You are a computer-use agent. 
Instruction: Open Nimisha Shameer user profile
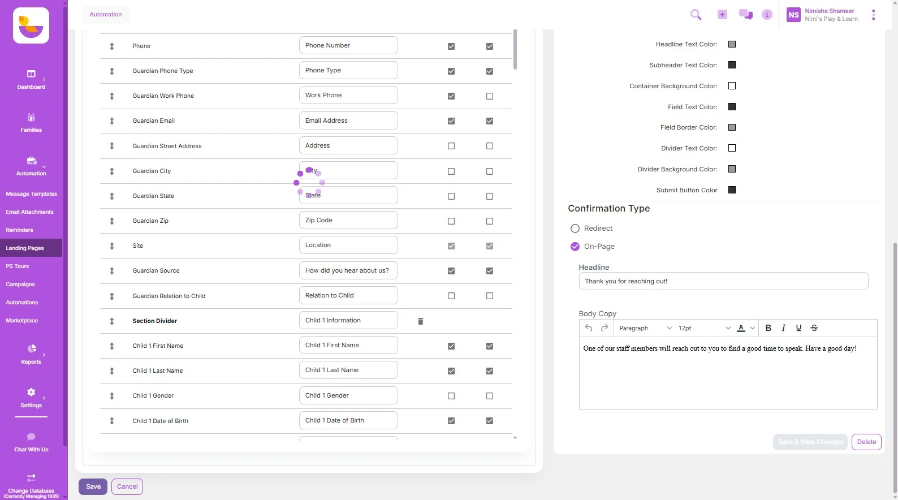click(x=823, y=15)
